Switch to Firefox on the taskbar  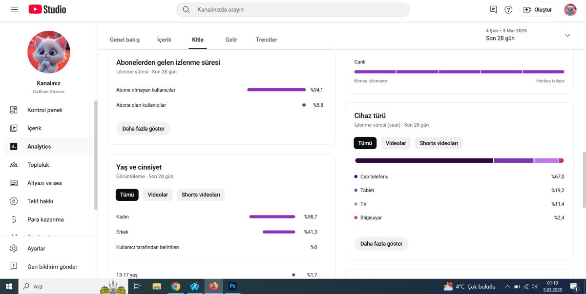point(214,287)
